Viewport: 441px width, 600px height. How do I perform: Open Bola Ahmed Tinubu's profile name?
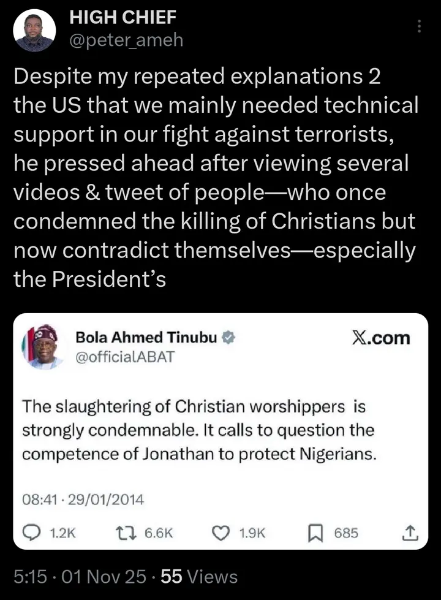(x=146, y=336)
